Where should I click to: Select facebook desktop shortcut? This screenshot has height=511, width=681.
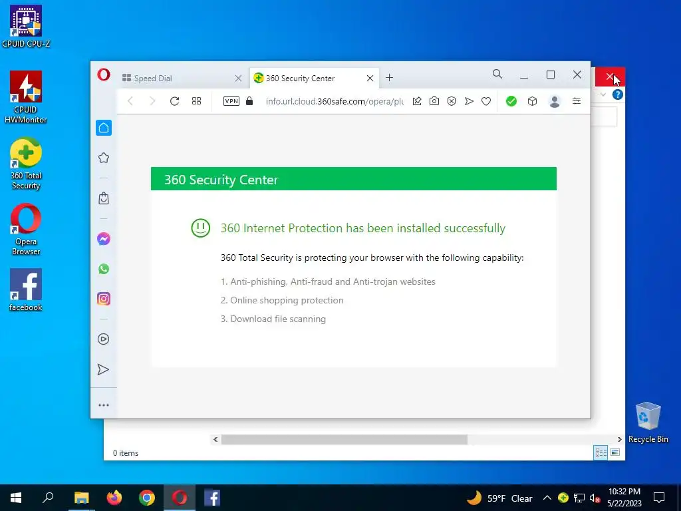[x=26, y=290]
